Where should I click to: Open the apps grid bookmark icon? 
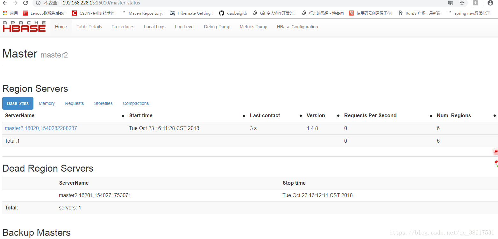[x=5, y=13]
